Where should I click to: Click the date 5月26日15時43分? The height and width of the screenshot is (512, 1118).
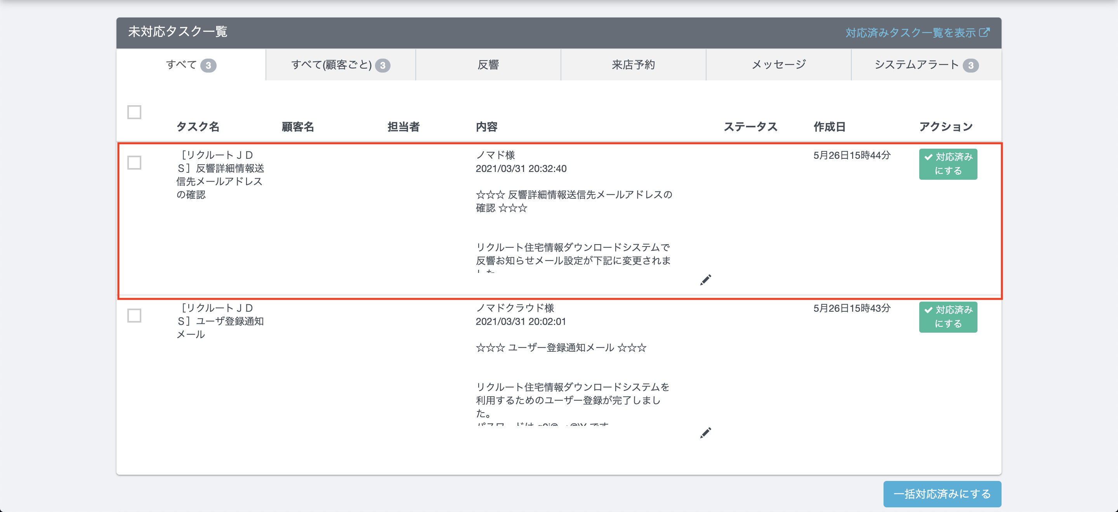[852, 308]
